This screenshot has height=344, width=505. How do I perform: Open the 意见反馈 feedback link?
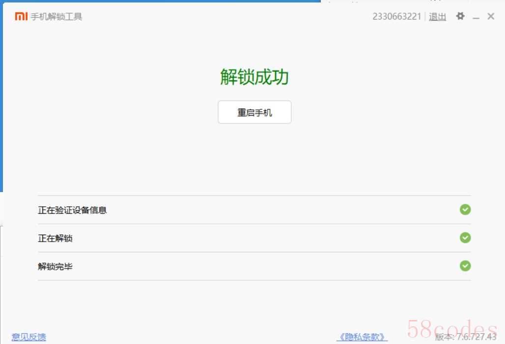point(28,337)
